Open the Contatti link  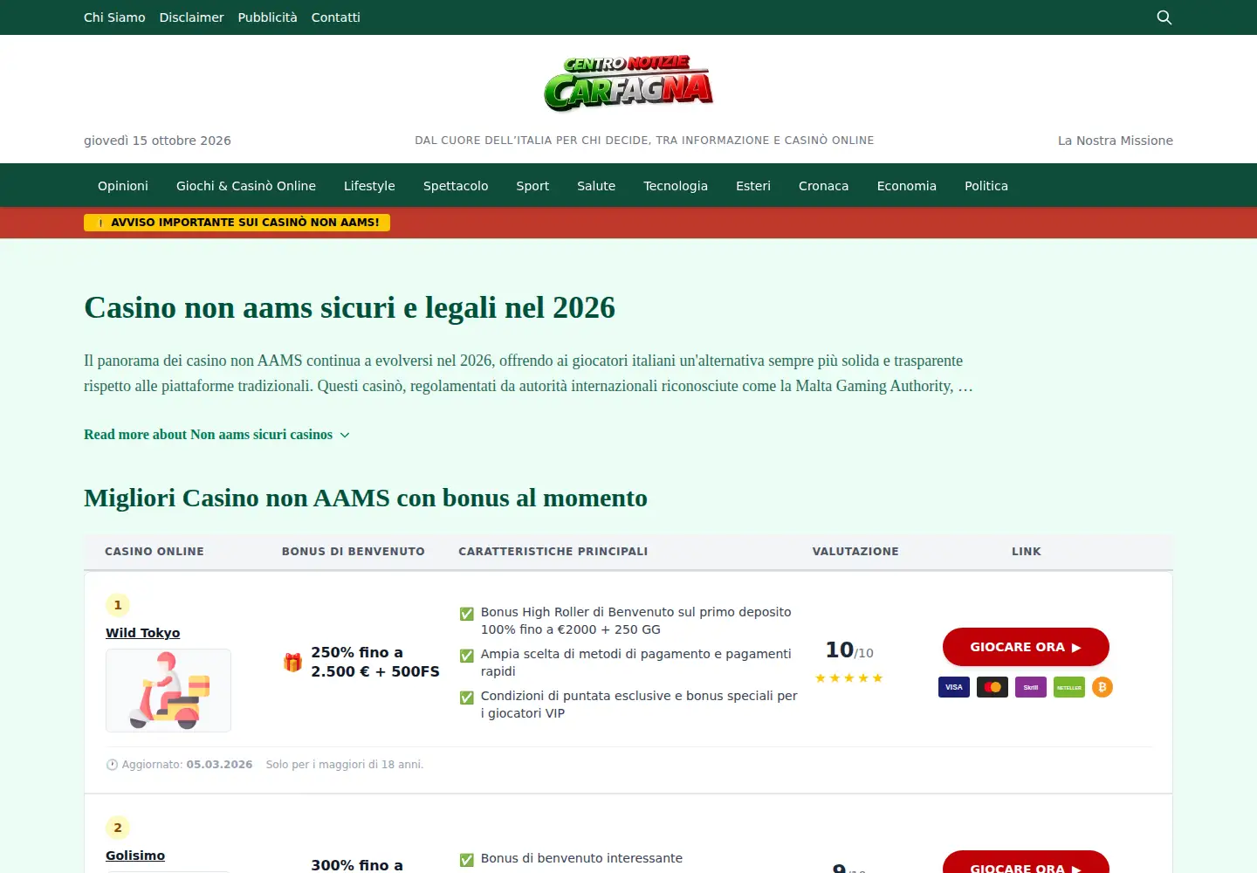click(x=336, y=17)
